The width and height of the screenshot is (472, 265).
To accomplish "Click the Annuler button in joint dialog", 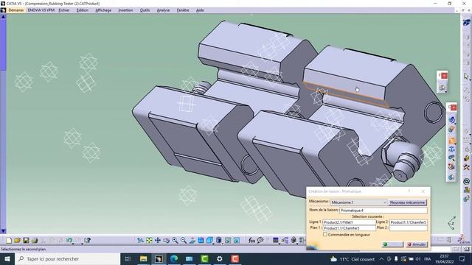I will [416, 244].
